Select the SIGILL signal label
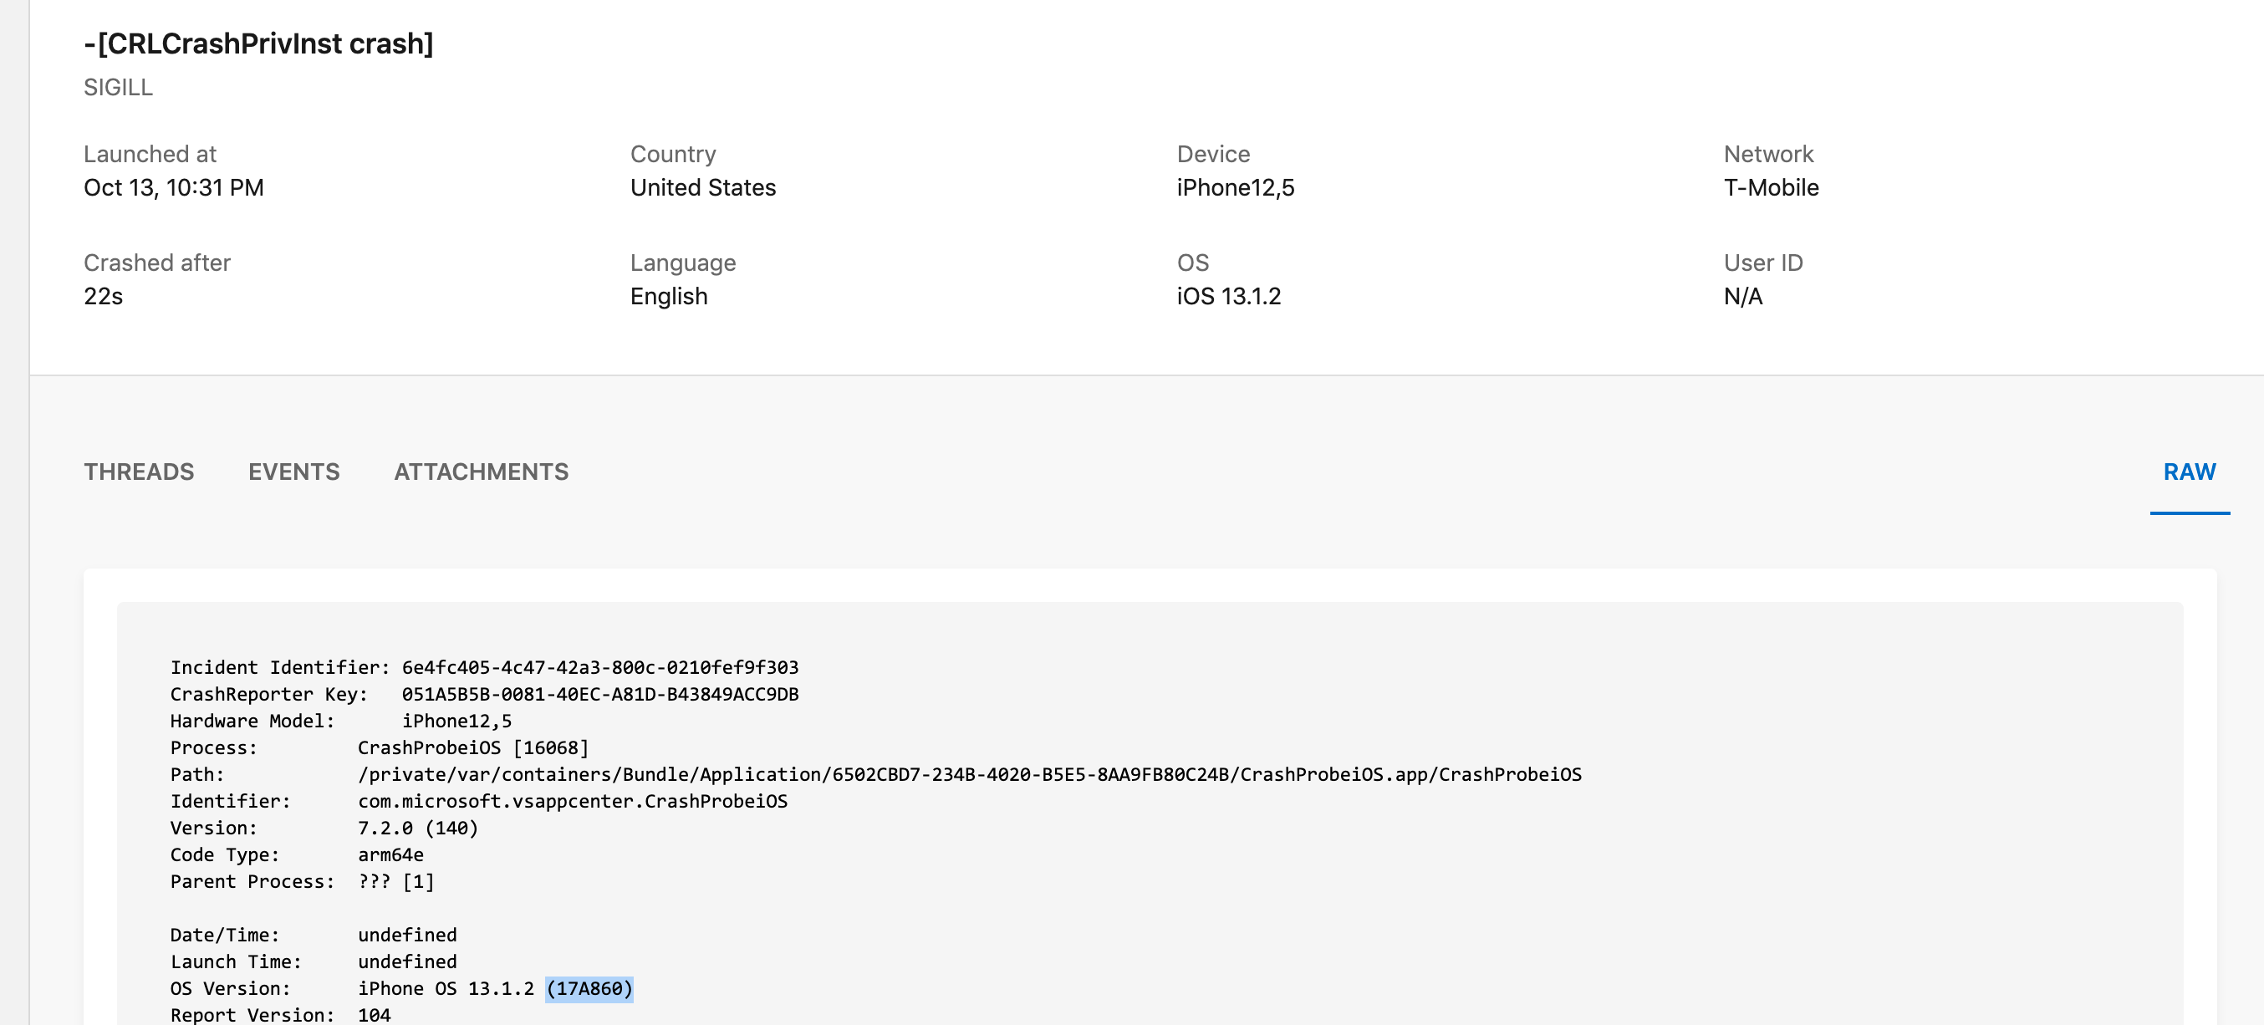The width and height of the screenshot is (2264, 1025). coord(117,87)
